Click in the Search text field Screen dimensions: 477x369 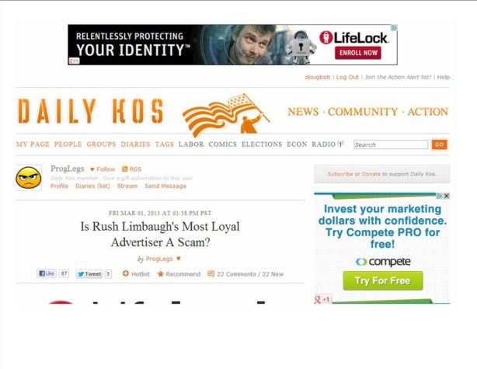(391, 144)
